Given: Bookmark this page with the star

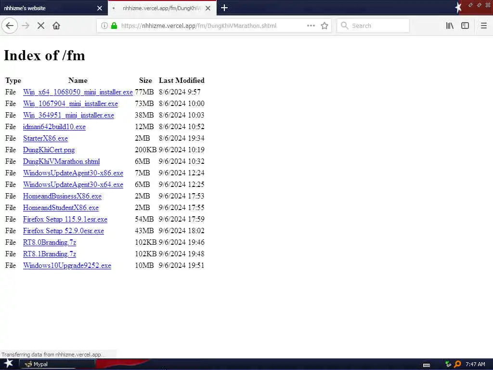Looking at the screenshot, I should coord(324,26).
